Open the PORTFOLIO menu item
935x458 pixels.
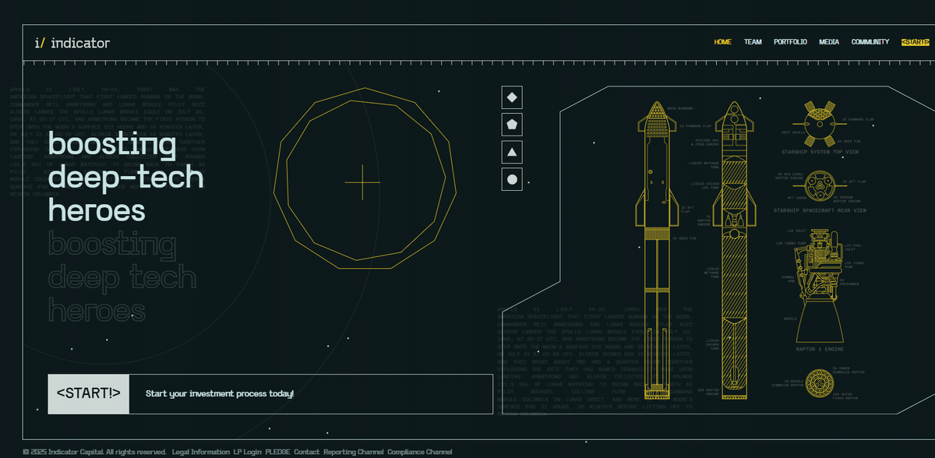[x=790, y=42]
